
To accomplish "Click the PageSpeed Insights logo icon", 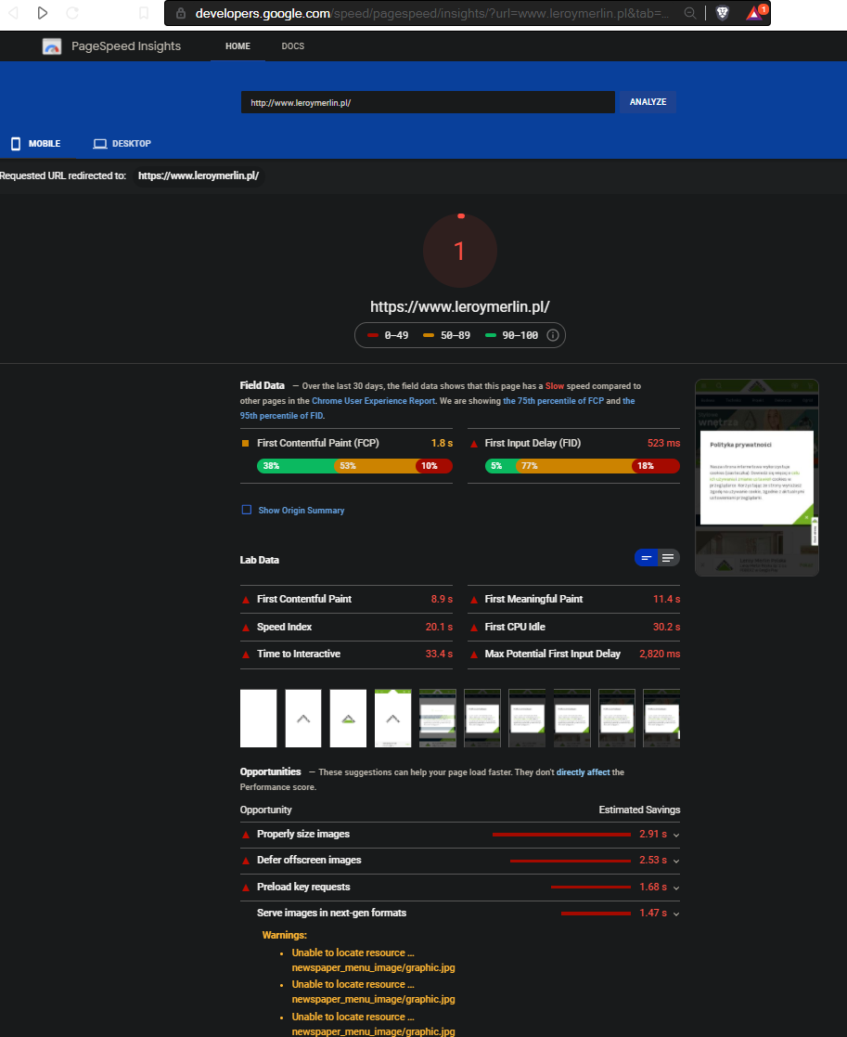I will point(52,46).
